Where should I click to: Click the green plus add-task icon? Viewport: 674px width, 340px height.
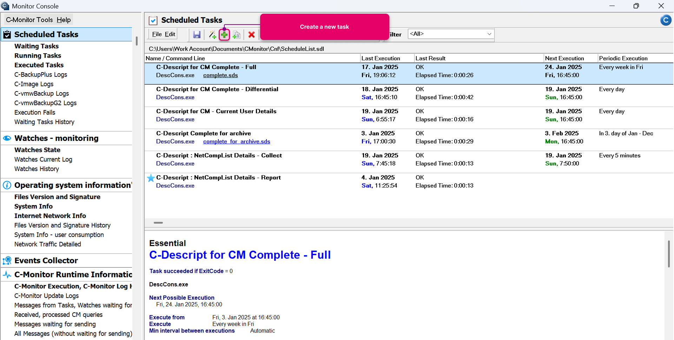(x=224, y=34)
